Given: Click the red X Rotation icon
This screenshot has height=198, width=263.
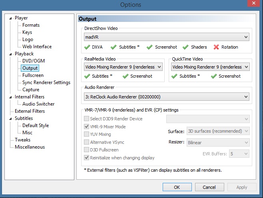Looking at the screenshot, I should (x=216, y=47).
